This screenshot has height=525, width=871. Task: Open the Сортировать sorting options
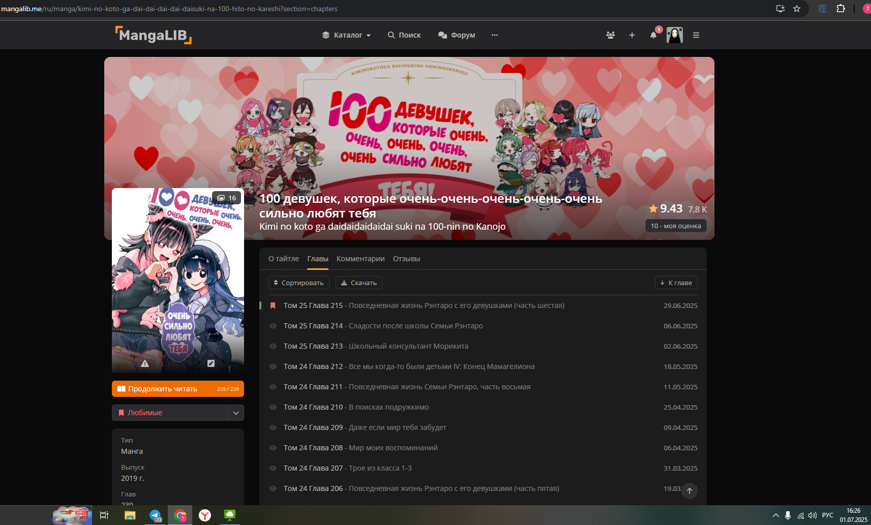[x=298, y=283]
